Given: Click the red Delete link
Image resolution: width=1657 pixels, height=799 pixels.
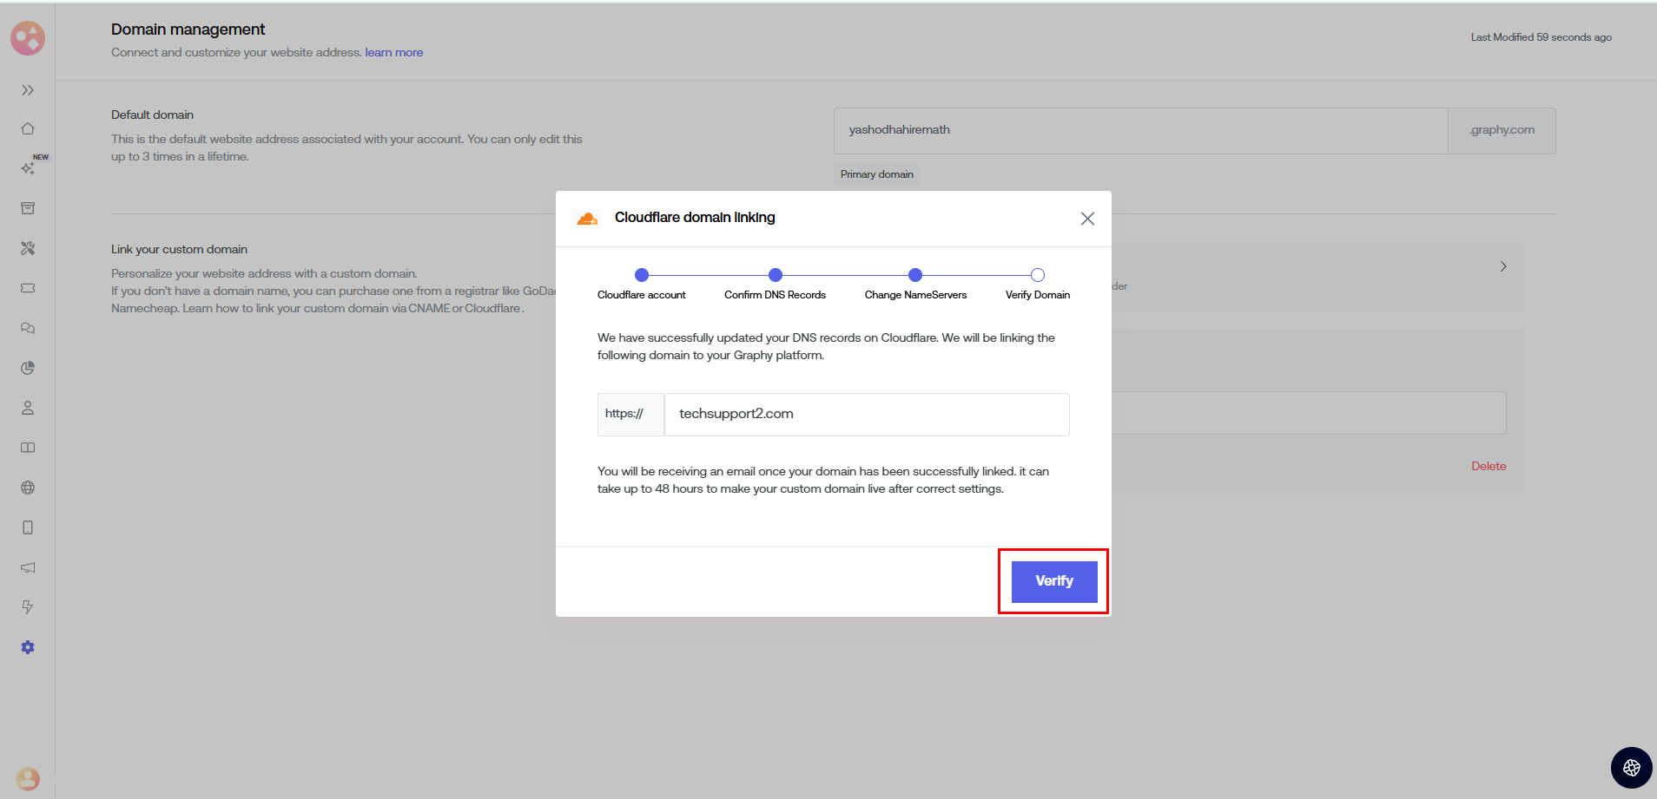Looking at the screenshot, I should point(1489,467).
